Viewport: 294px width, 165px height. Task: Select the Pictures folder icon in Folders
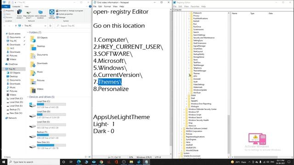click(33, 82)
